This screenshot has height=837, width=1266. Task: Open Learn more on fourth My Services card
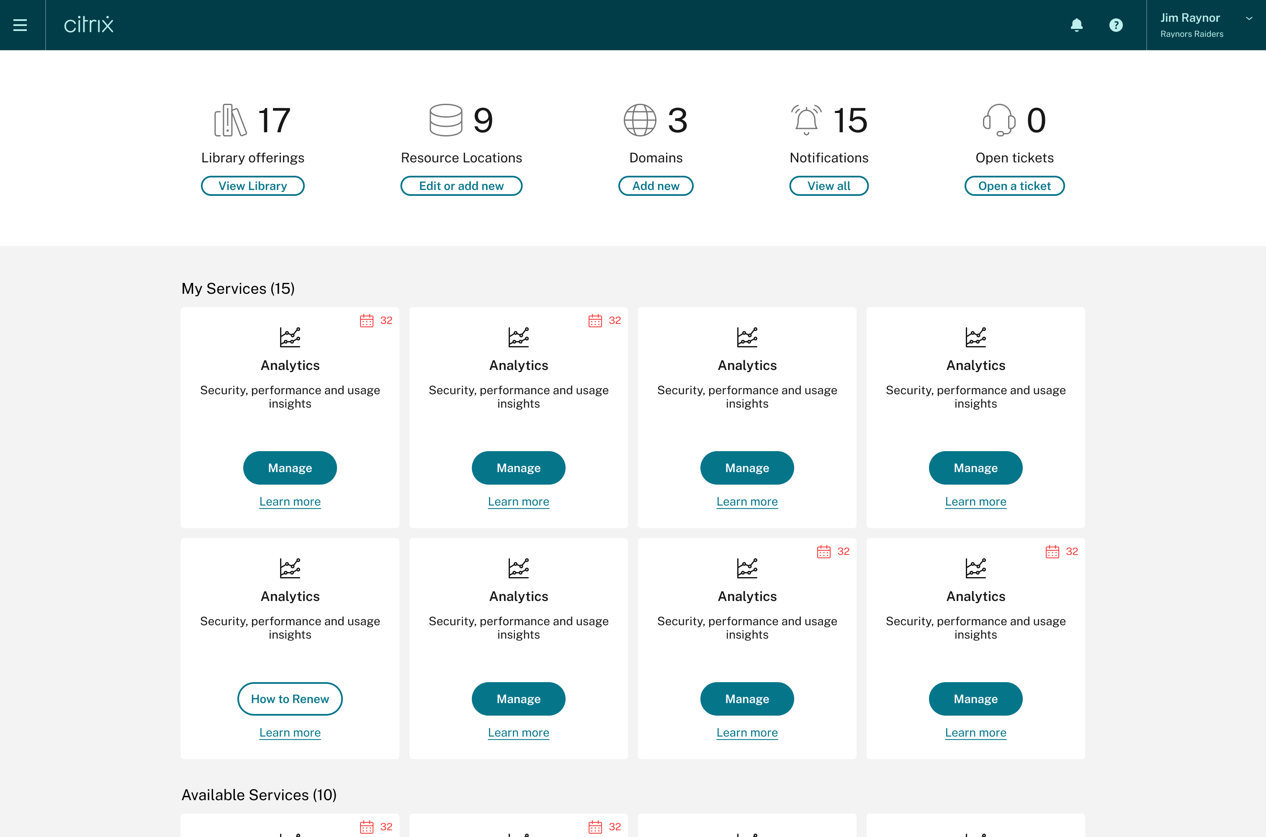tap(975, 501)
